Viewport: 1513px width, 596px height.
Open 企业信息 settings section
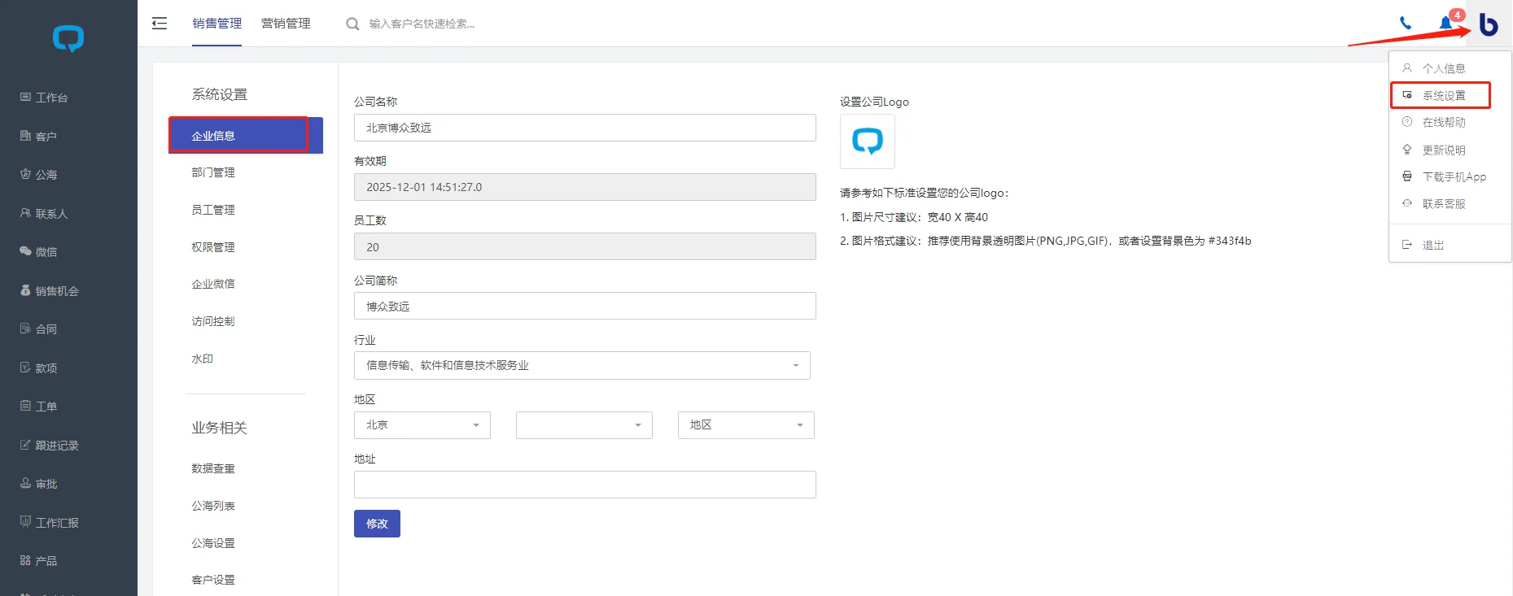(x=246, y=136)
